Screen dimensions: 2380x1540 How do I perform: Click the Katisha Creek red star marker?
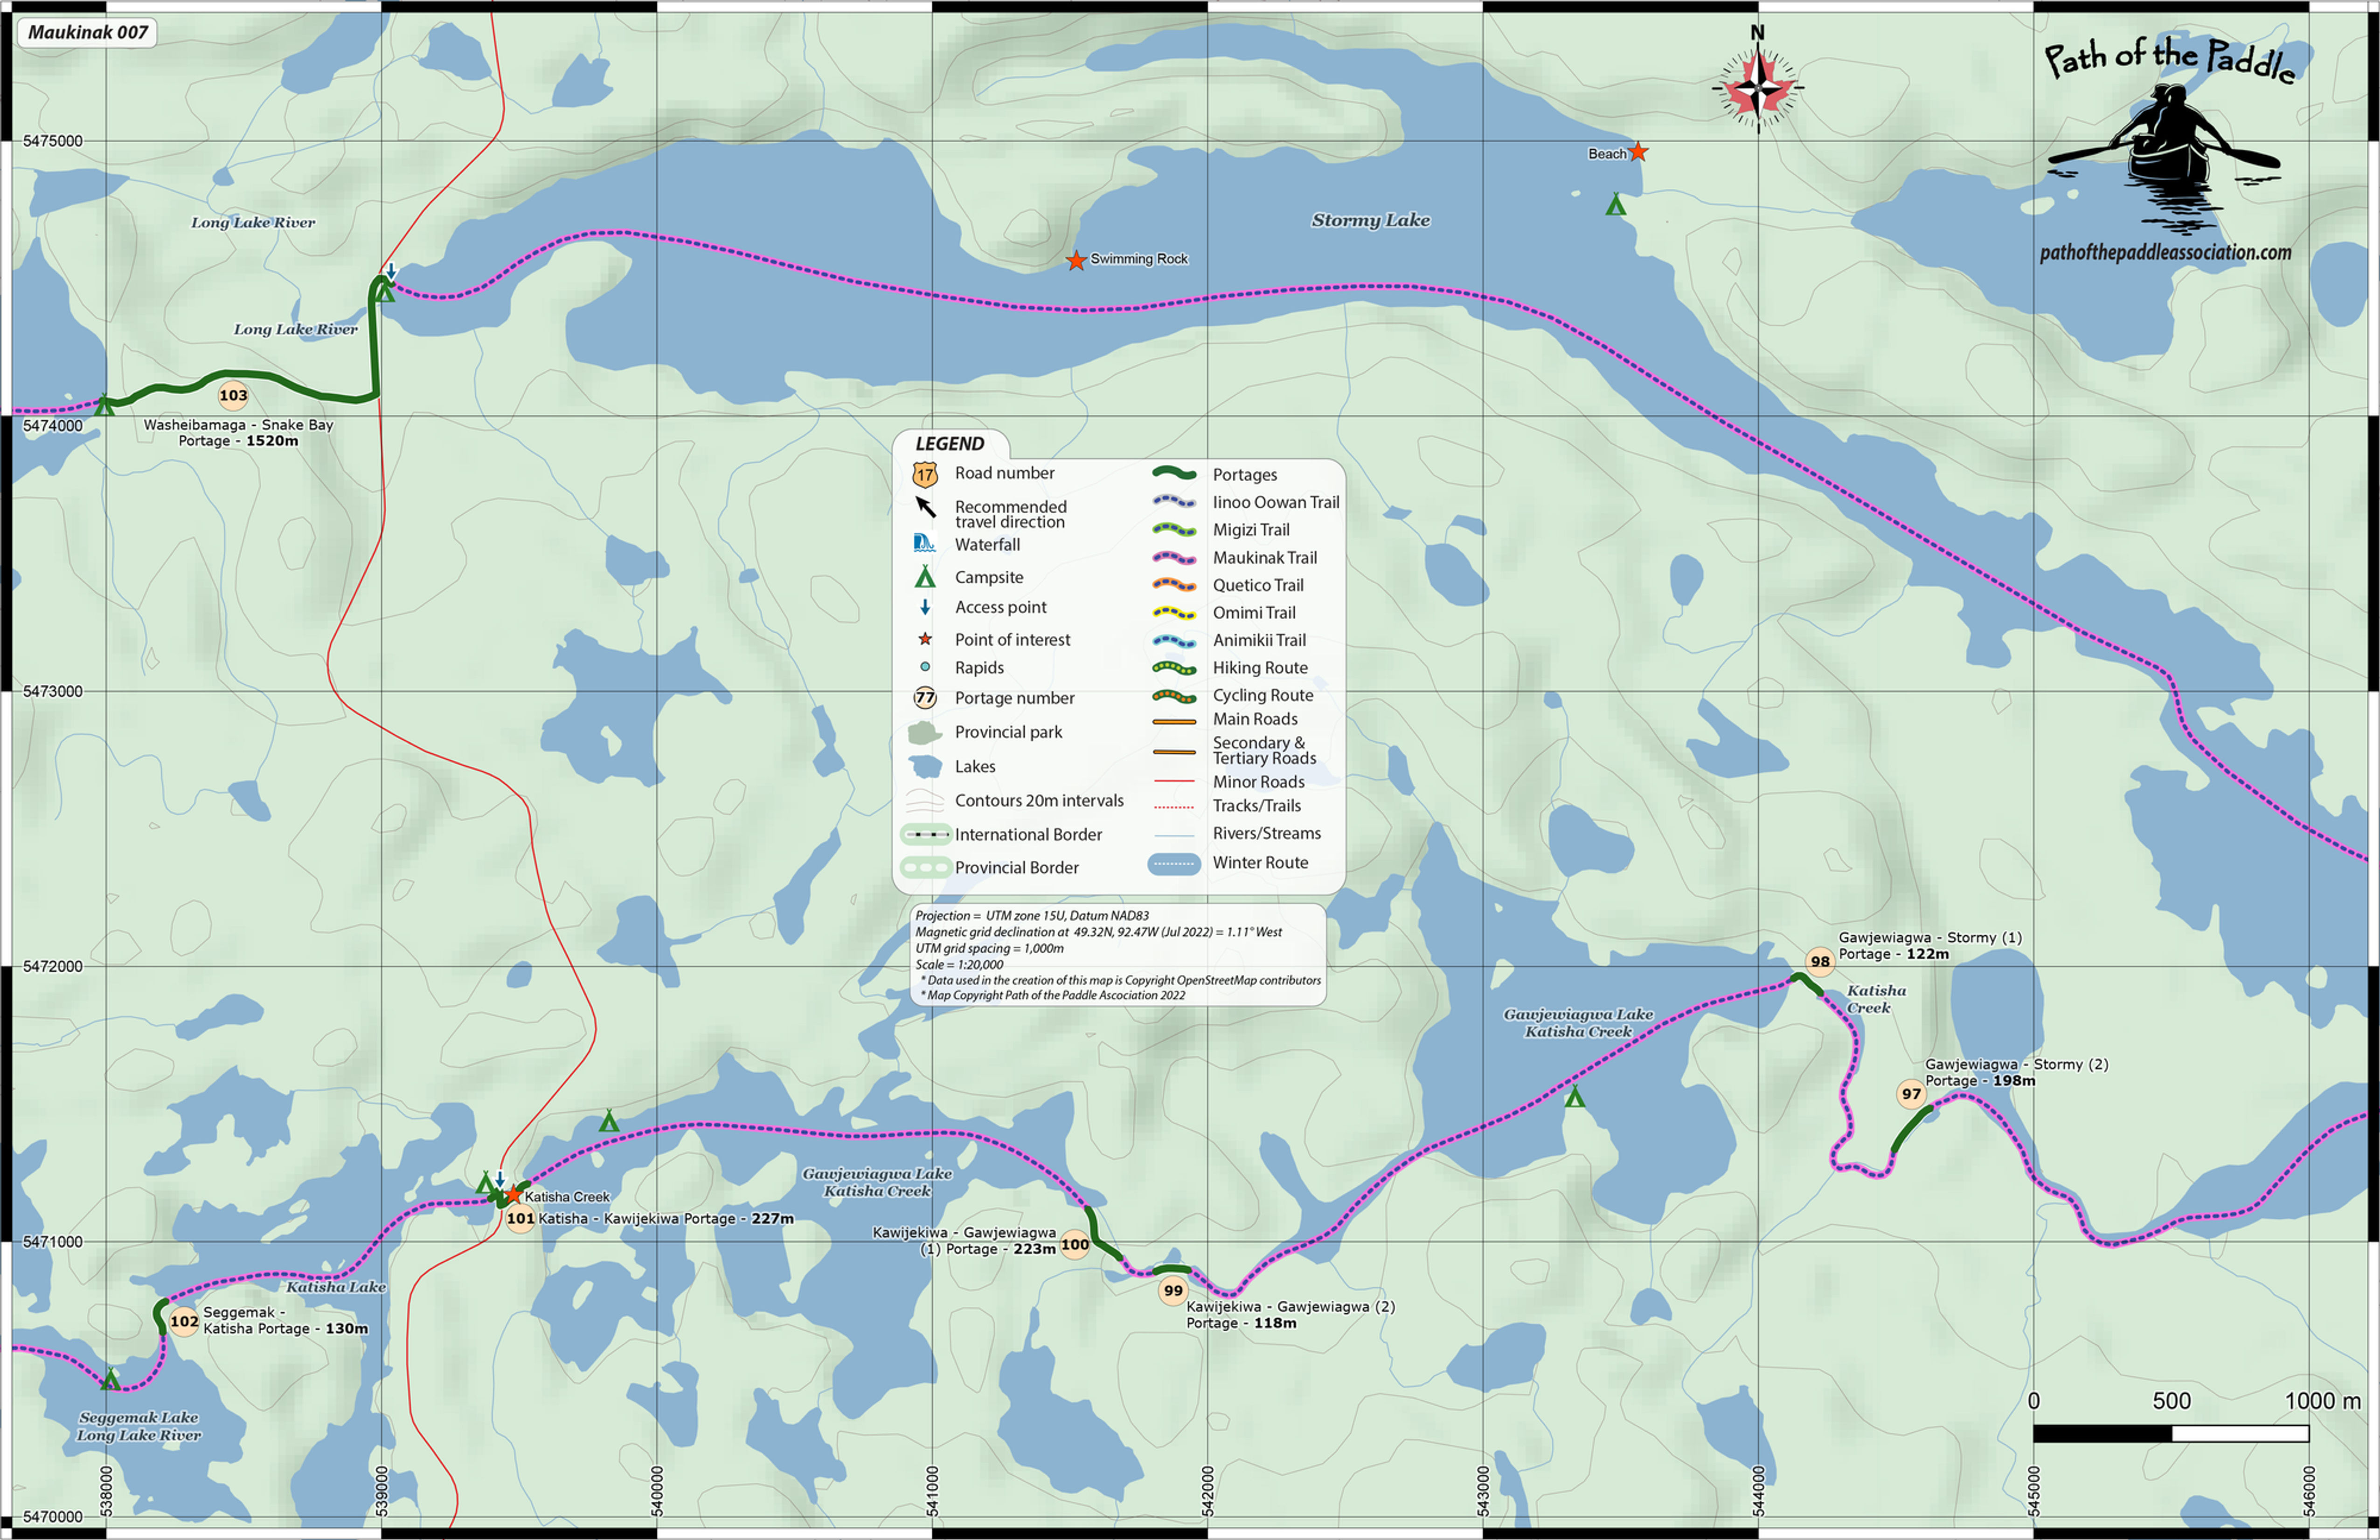tap(514, 1195)
